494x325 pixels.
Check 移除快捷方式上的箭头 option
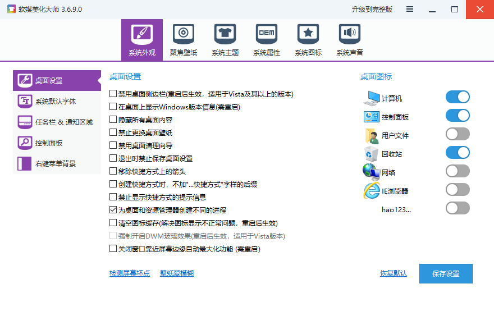tap(113, 172)
